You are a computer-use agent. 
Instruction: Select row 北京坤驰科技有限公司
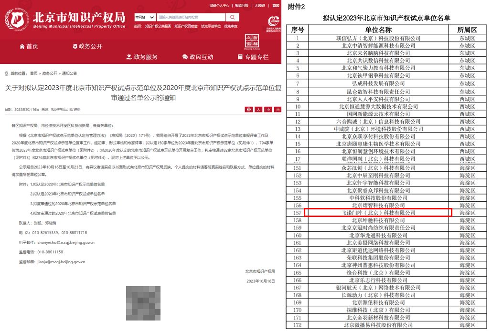[386, 220]
